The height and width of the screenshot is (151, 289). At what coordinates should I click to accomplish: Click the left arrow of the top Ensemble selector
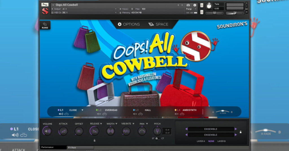tap(186, 129)
